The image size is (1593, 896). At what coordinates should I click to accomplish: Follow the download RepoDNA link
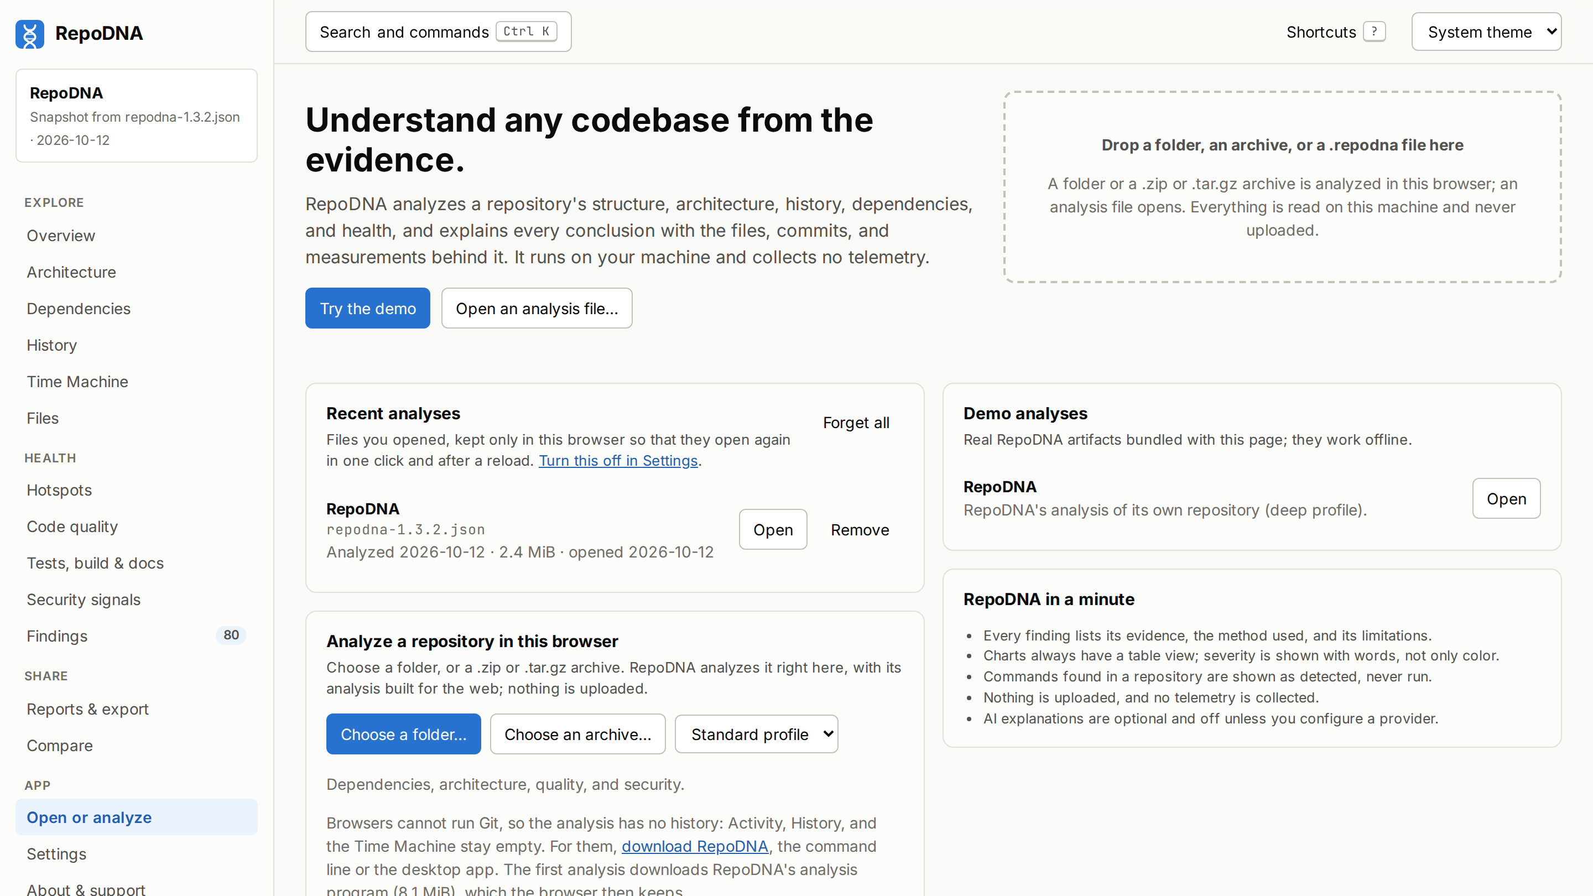coord(695,846)
